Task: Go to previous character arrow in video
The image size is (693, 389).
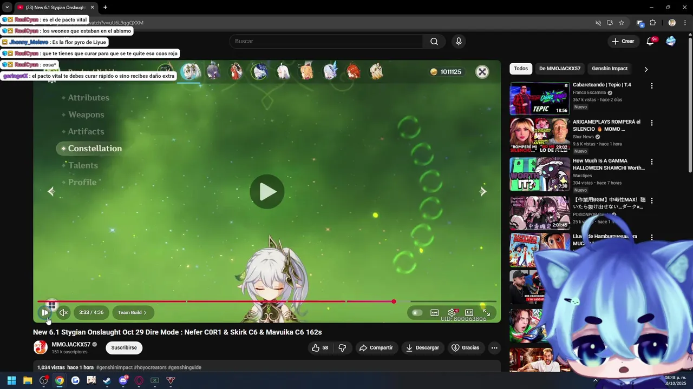Action: pyautogui.click(x=51, y=191)
